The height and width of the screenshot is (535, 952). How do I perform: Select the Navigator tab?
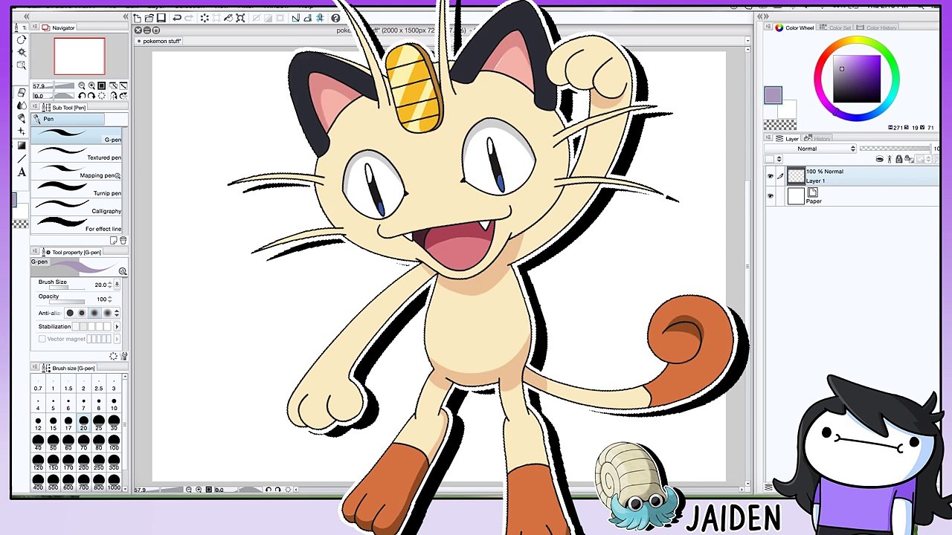click(59, 27)
